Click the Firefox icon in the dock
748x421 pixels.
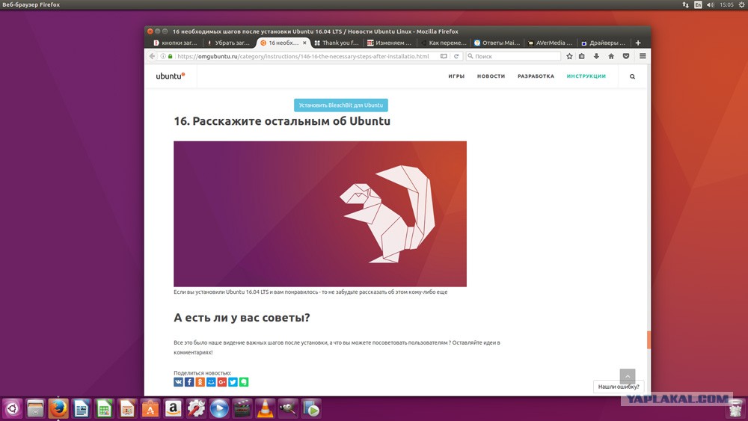tap(58, 408)
